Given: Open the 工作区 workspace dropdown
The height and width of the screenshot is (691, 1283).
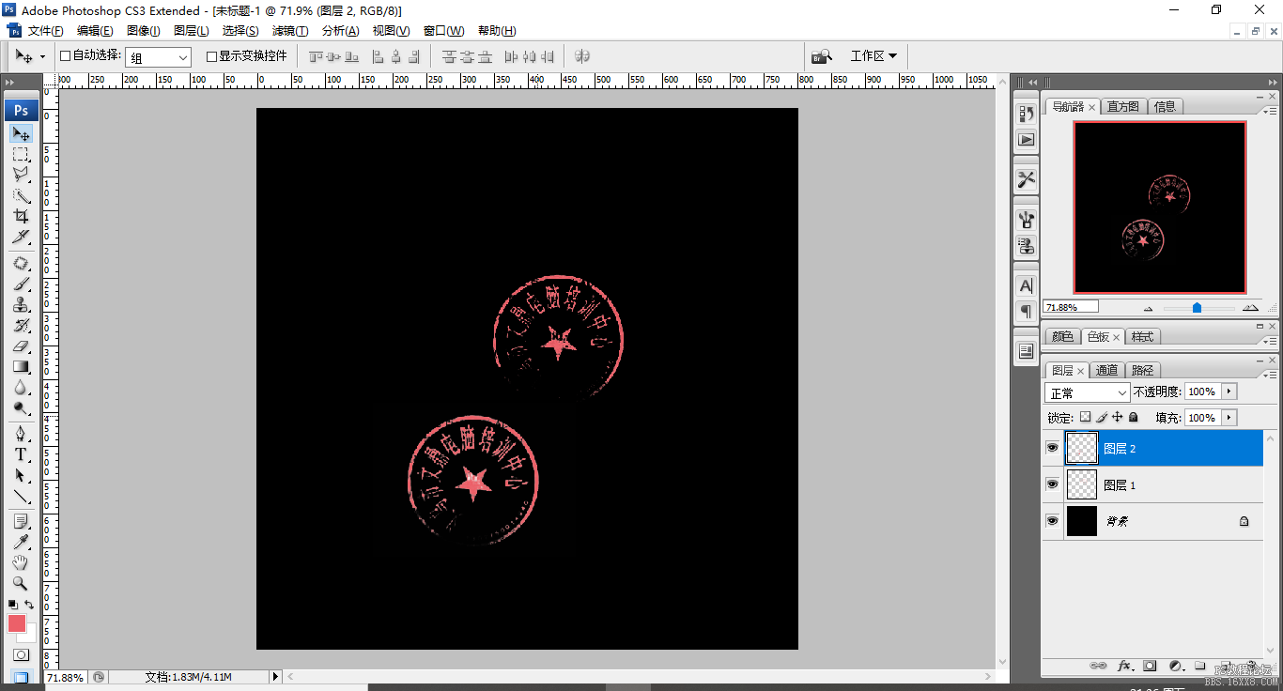Looking at the screenshot, I should pos(873,56).
